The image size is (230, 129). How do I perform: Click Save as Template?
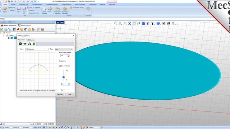pos(34,8)
